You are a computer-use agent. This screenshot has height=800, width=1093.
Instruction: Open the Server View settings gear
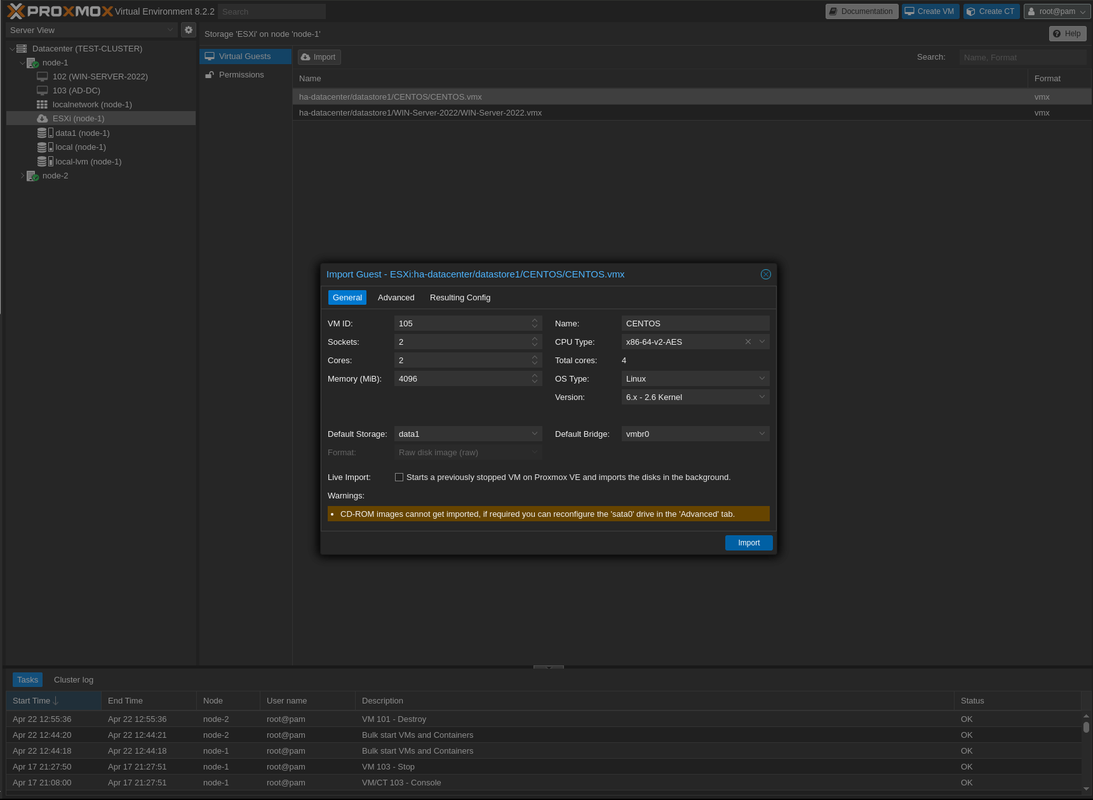pos(188,30)
